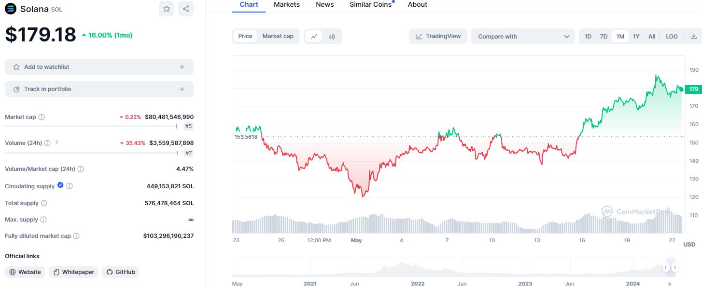Click the 4.47% volume/market cap value

(185, 169)
